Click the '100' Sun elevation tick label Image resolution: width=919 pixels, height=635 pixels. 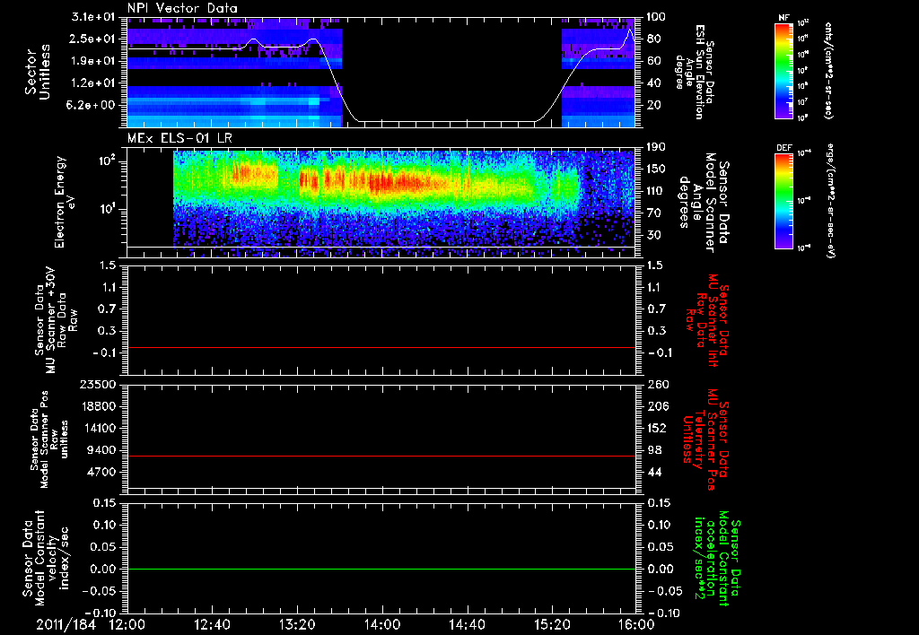[x=656, y=17]
